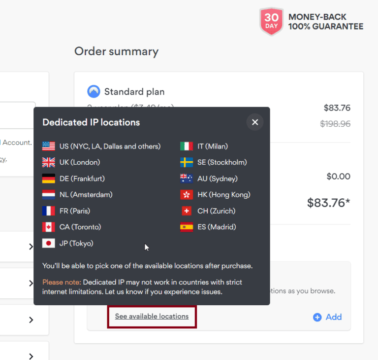Open the See available locations link

coord(152,317)
